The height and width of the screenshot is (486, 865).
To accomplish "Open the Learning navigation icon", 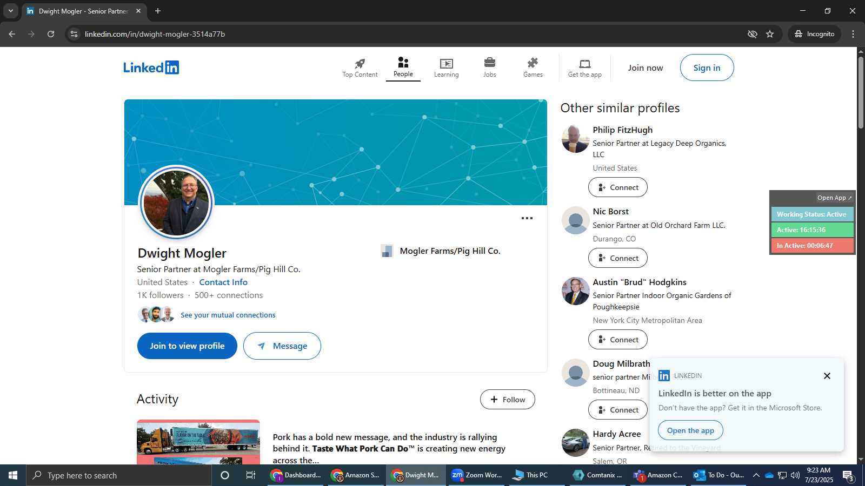I will pyautogui.click(x=446, y=68).
